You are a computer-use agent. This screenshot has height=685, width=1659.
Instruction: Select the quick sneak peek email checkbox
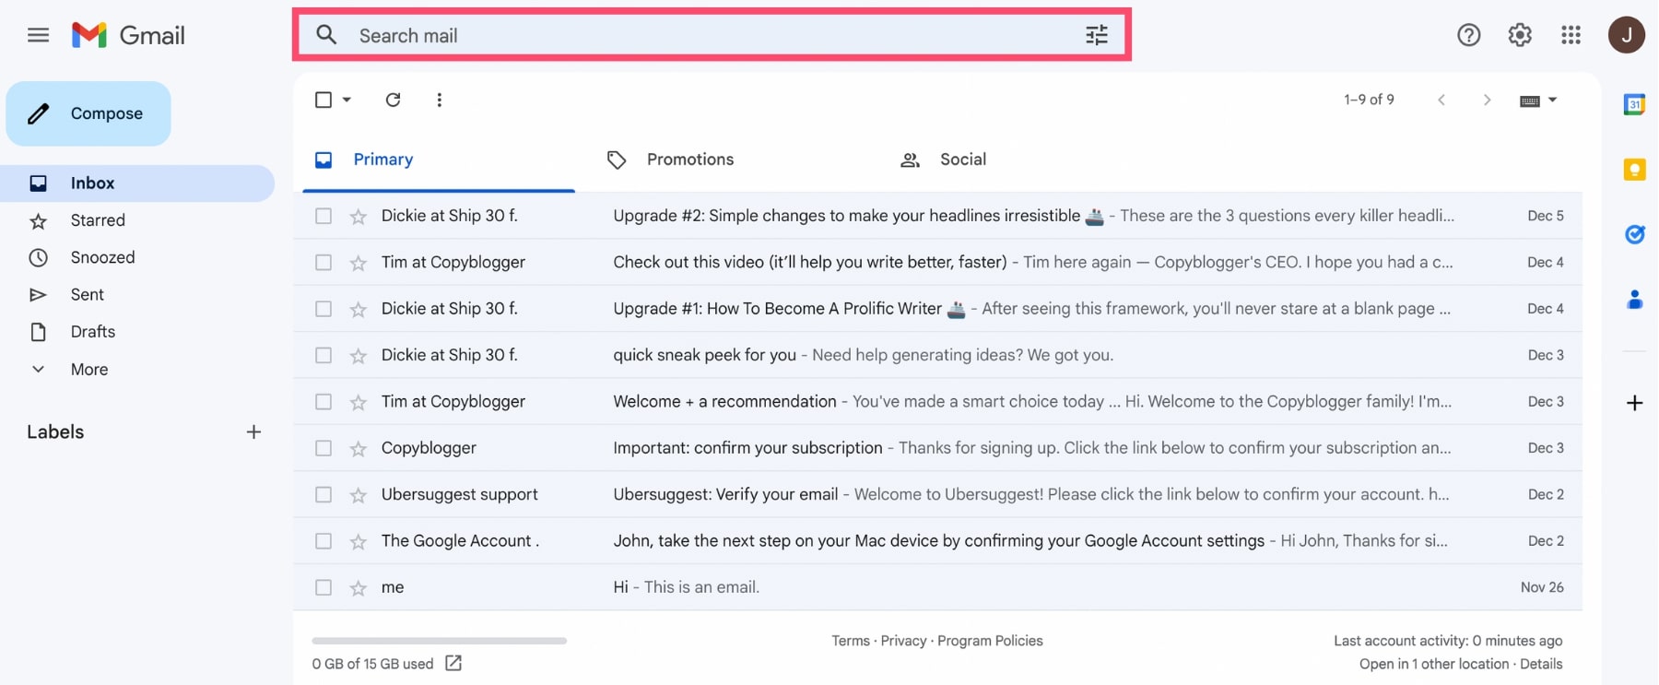pyautogui.click(x=324, y=355)
